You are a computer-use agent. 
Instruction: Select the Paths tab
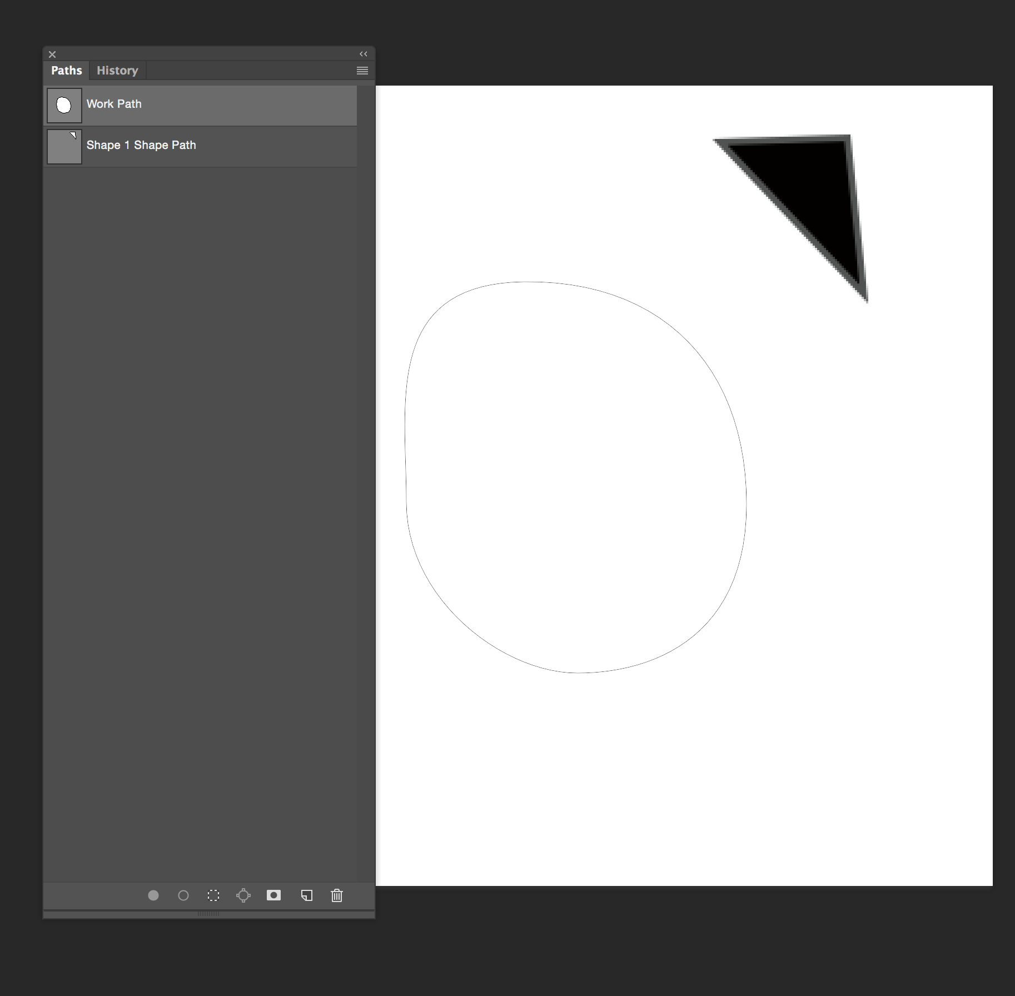[66, 70]
